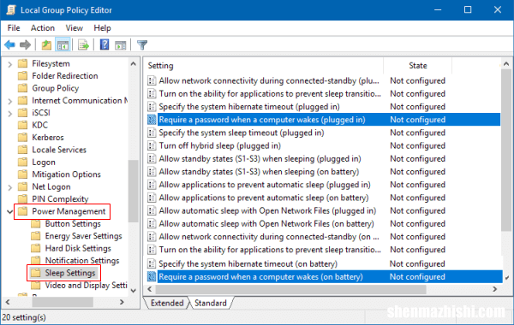Viewport: 514px width, 325px height.
Task: Open the Help menu
Action: tap(102, 28)
